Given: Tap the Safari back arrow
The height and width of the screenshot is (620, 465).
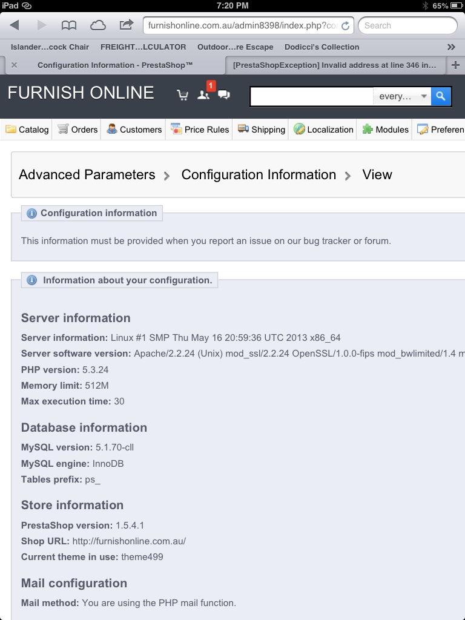Looking at the screenshot, I should point(15,25).
